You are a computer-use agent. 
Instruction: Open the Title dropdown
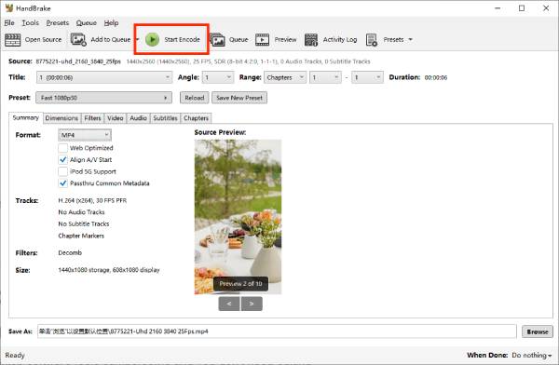point(104,77)
